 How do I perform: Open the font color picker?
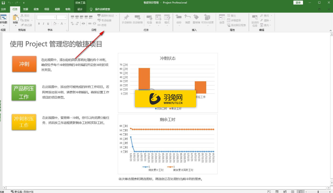62,24
